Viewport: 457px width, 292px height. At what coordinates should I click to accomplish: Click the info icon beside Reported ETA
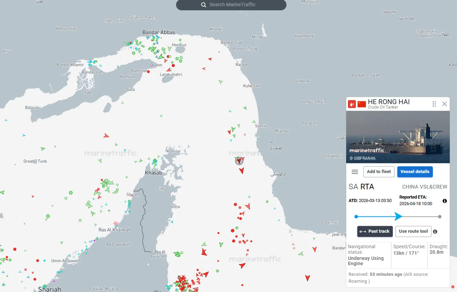445,201
